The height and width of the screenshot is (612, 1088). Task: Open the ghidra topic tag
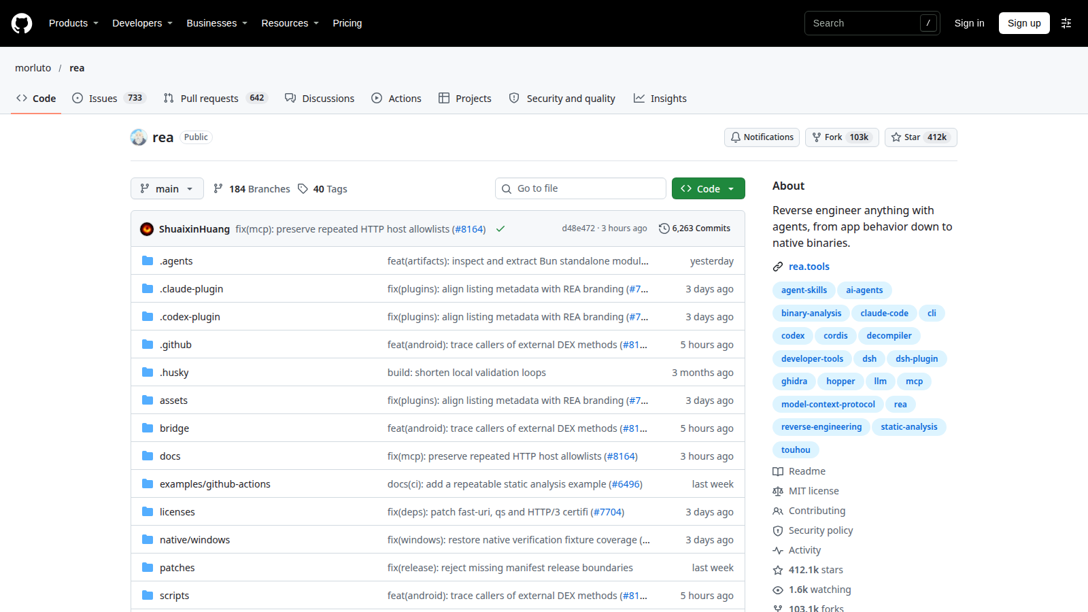[x=794, y=381]
